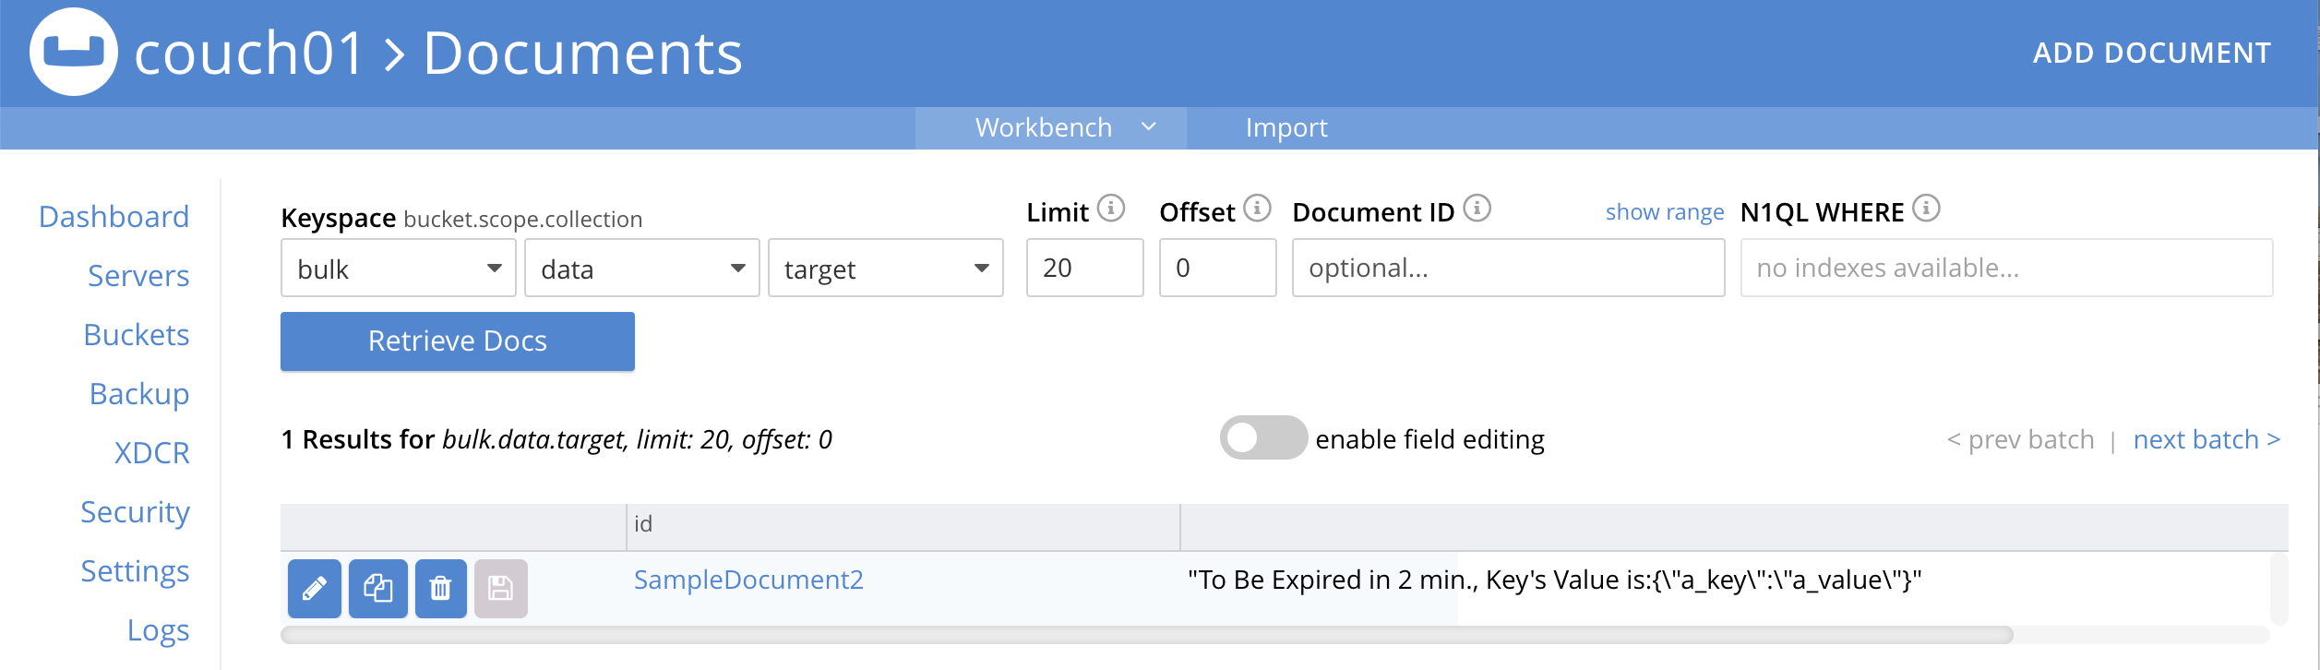Screen dimensions: 2320x670
Task: Click the ADD DOCUMENT button
Action: (2151, 53)
